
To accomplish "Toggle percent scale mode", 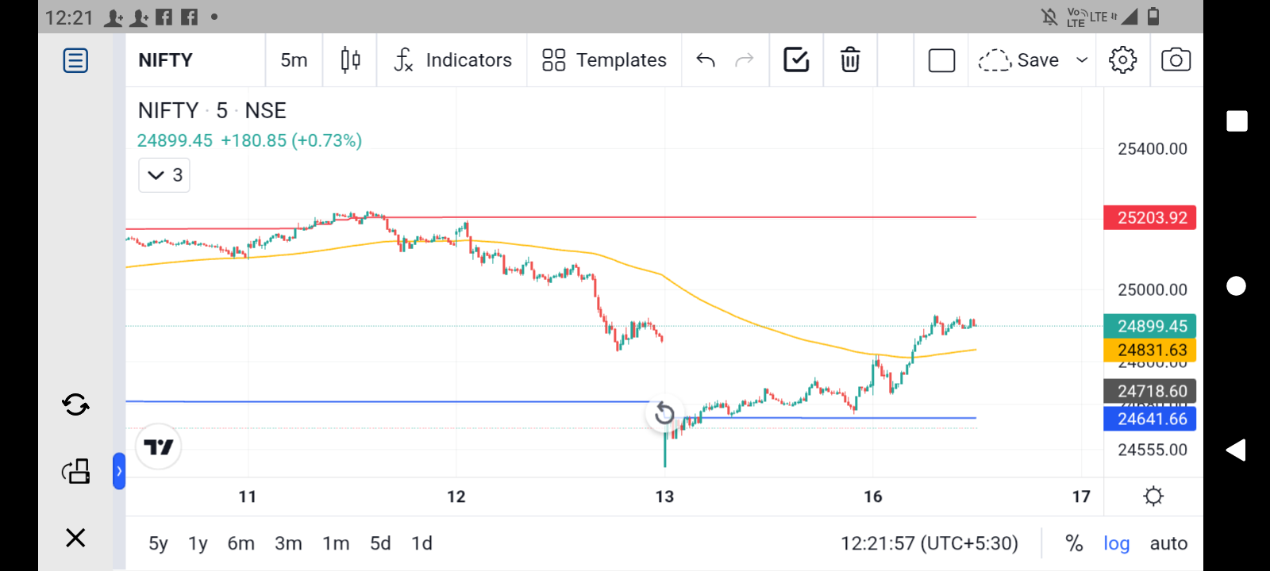I will tap(1074, 543).
